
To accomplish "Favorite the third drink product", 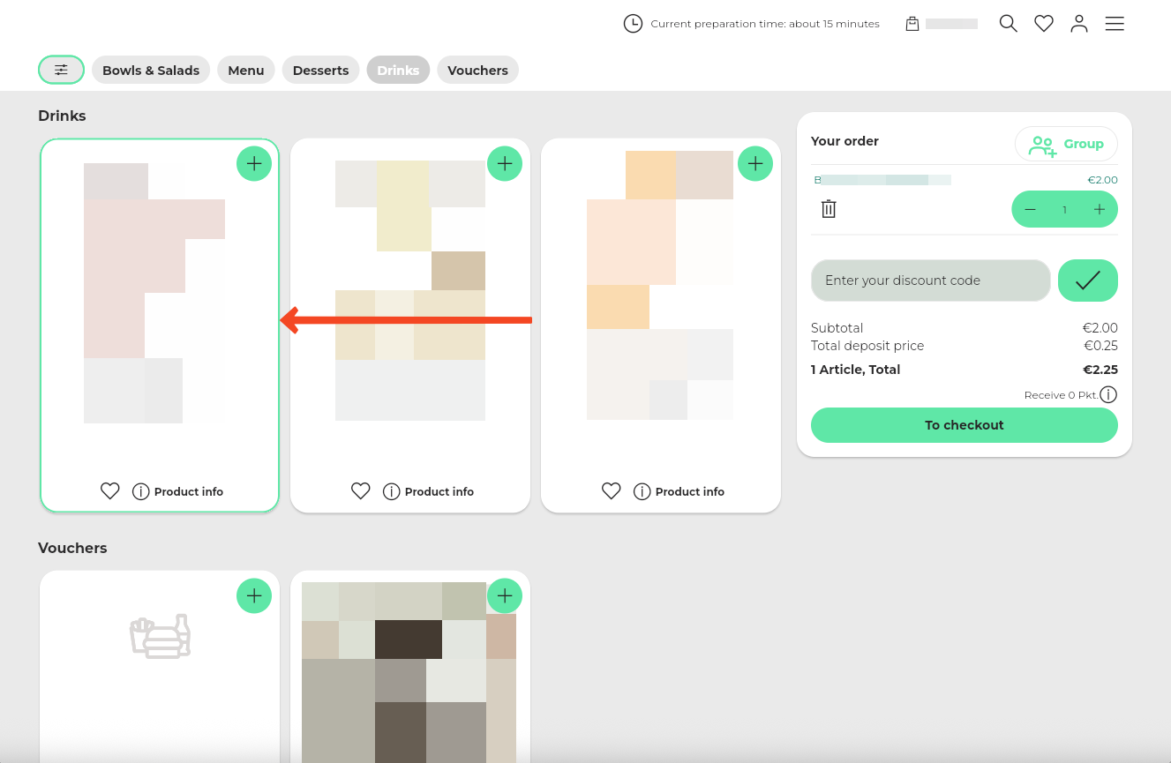I will pyautogui.click(x=612, y=491).
